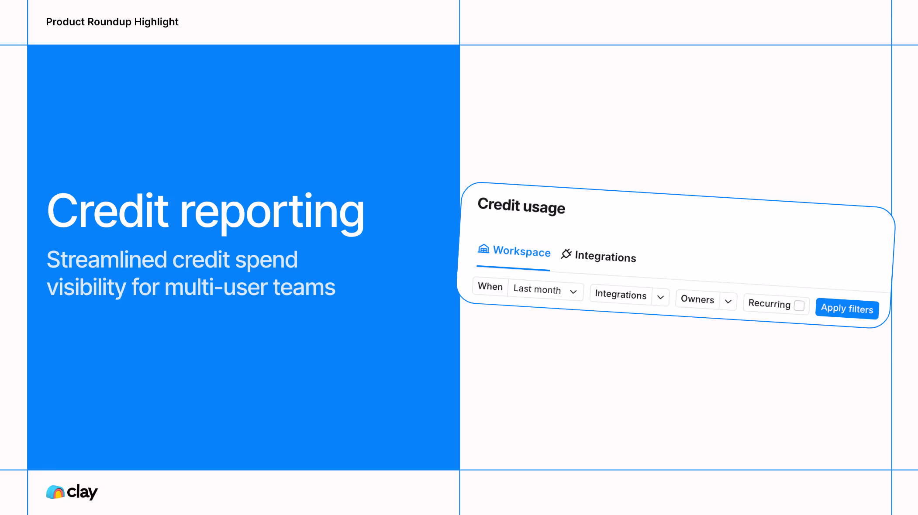Click the Clay rainbow logo icon
This screenshot has height=515, width=918.
click(x=55, y=492)
